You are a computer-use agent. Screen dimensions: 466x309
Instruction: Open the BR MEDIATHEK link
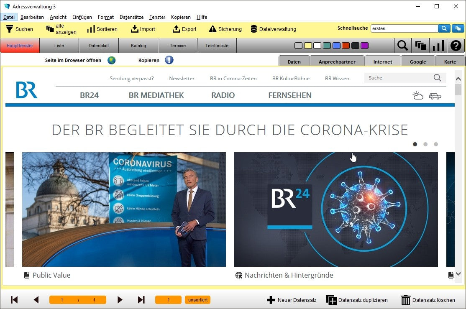pos(156,95)
